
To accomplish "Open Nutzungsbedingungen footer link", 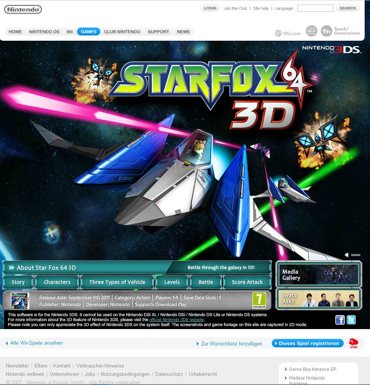I will click(125, 374).
